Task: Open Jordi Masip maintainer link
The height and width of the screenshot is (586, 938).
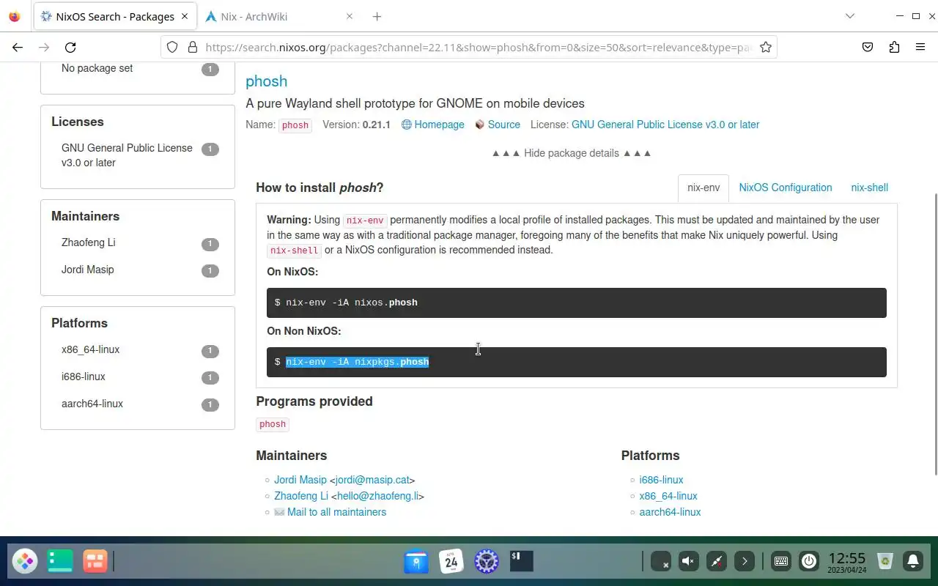Action: (x=300, y=480)
